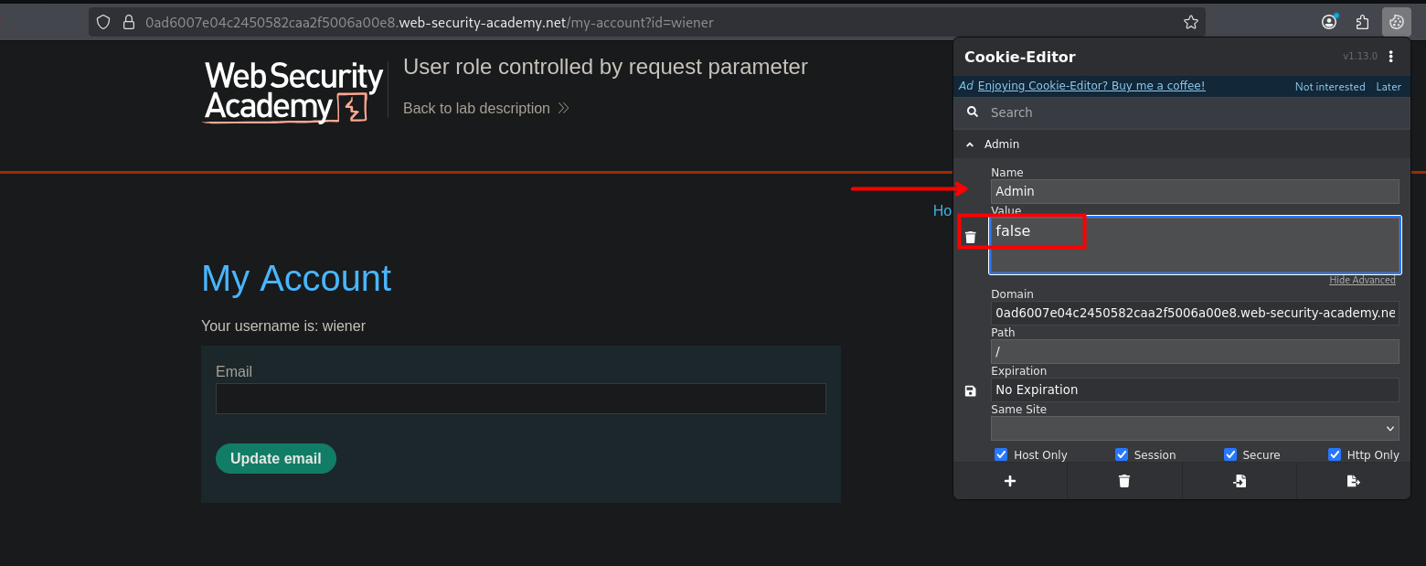Click Hide Advanced link
1426x566 pixels.
coord(1362,280)
